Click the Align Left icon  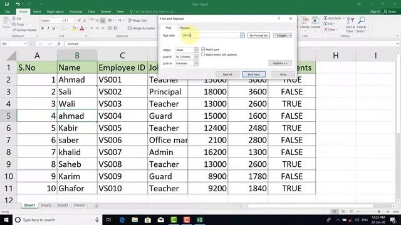91,28
